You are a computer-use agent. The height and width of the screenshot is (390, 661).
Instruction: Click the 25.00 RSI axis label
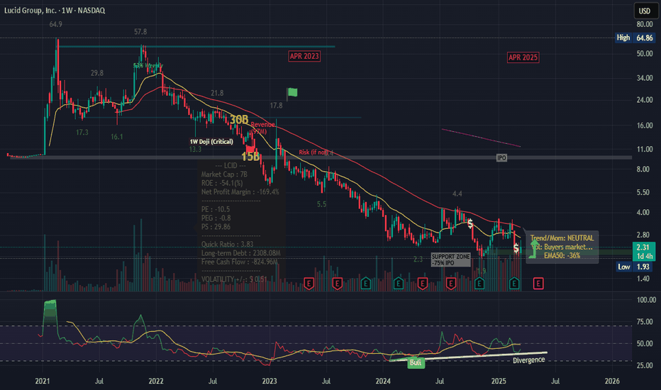click(x=645, y=366)
